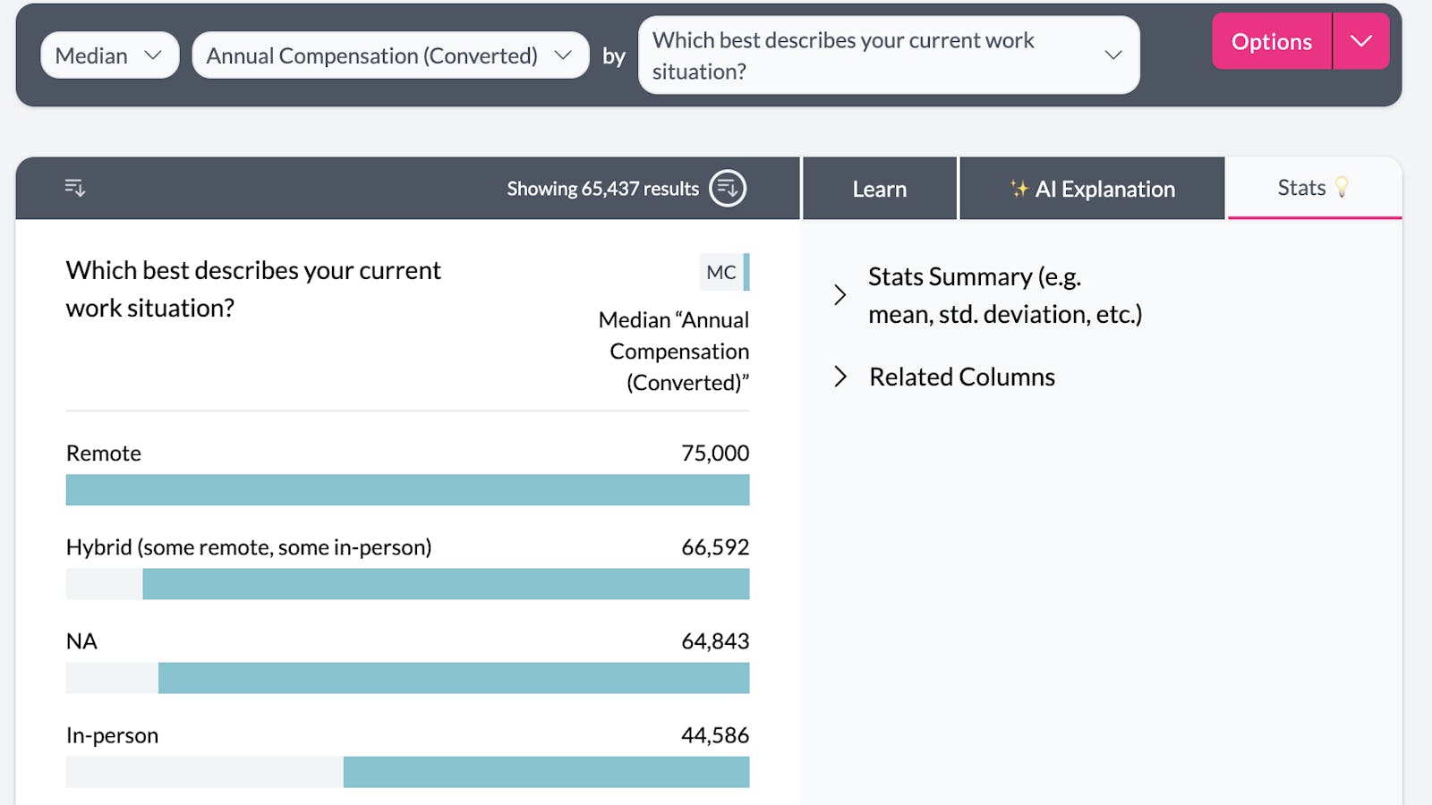The image size is (1432, 805).
Task: Open the Annual Compensation (Converted) dropdown
Action: click(x=389, y=55)
